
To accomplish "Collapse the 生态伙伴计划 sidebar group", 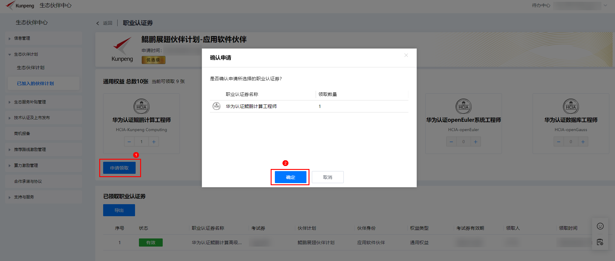I will (44, 54).
